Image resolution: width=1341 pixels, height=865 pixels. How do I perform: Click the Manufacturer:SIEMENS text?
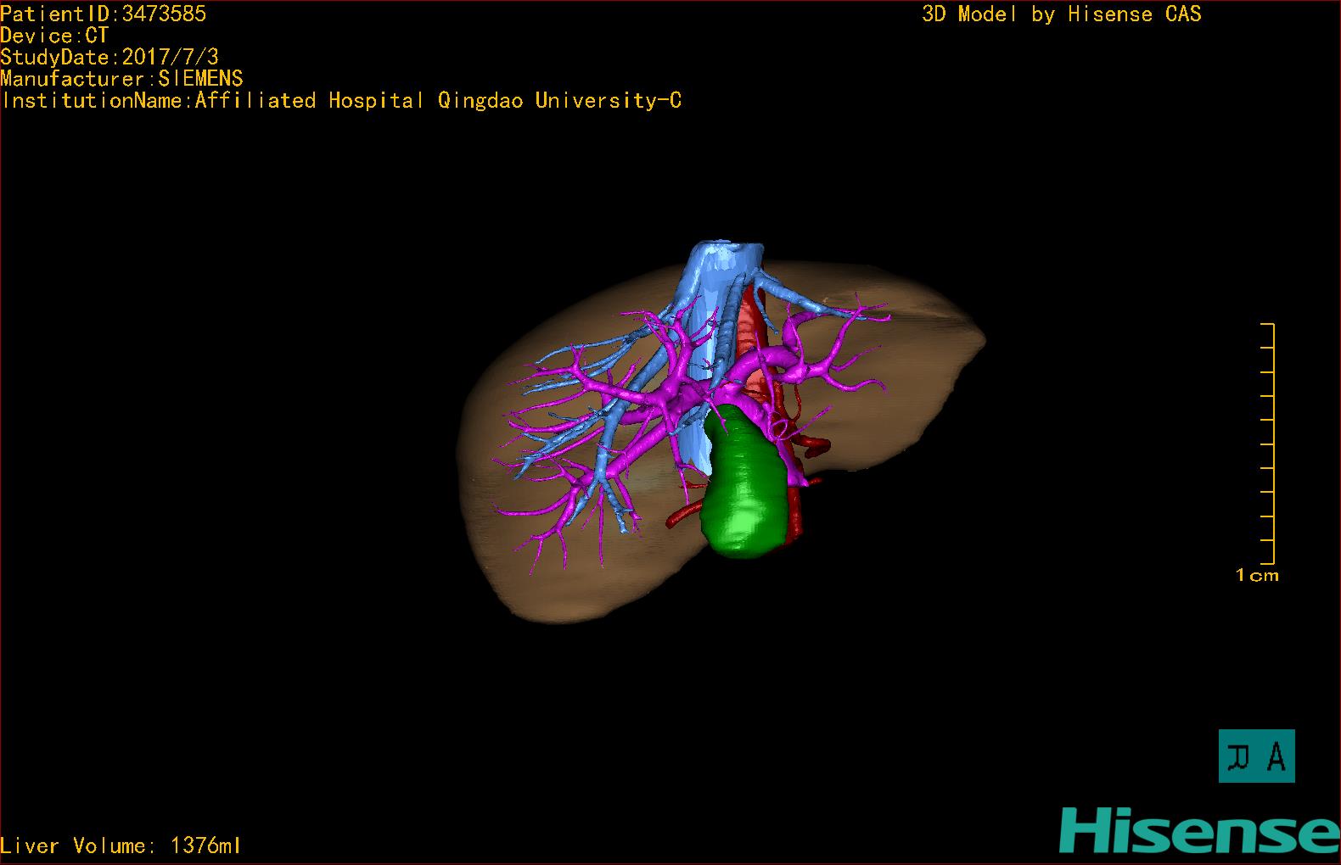click(x=121, y=79)
